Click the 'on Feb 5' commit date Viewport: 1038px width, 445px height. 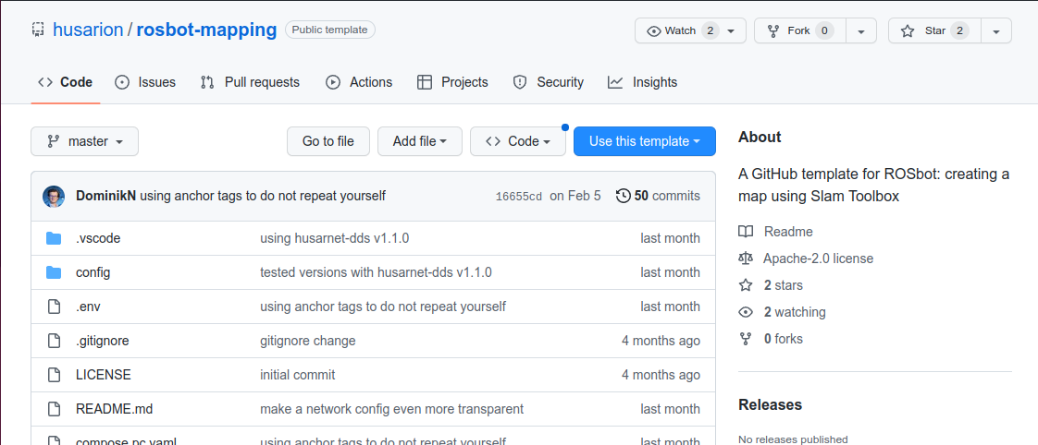click(x=575, y=196)
